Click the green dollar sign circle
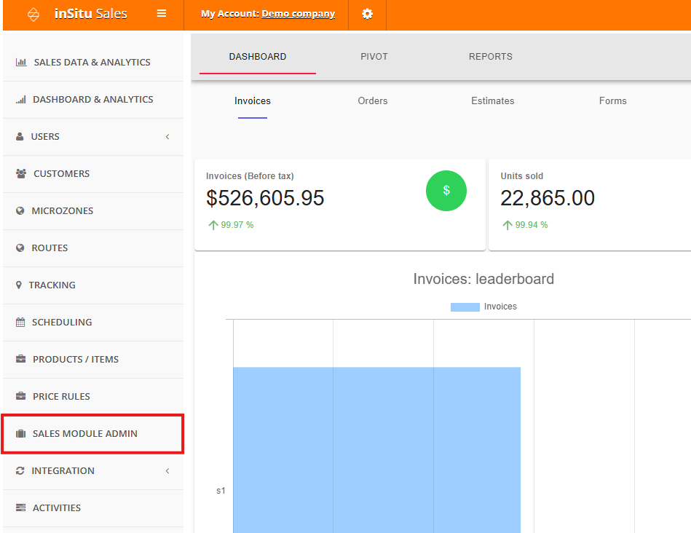691x533 pixels. click(x=446, y=191)
